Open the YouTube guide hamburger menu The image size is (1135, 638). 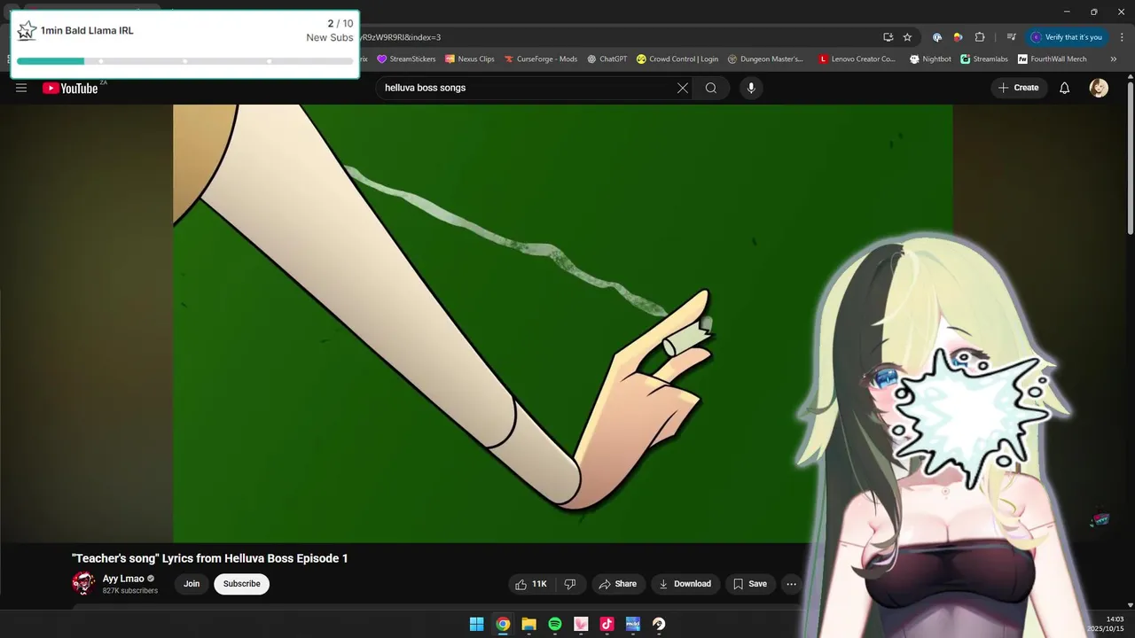(21, 88)
